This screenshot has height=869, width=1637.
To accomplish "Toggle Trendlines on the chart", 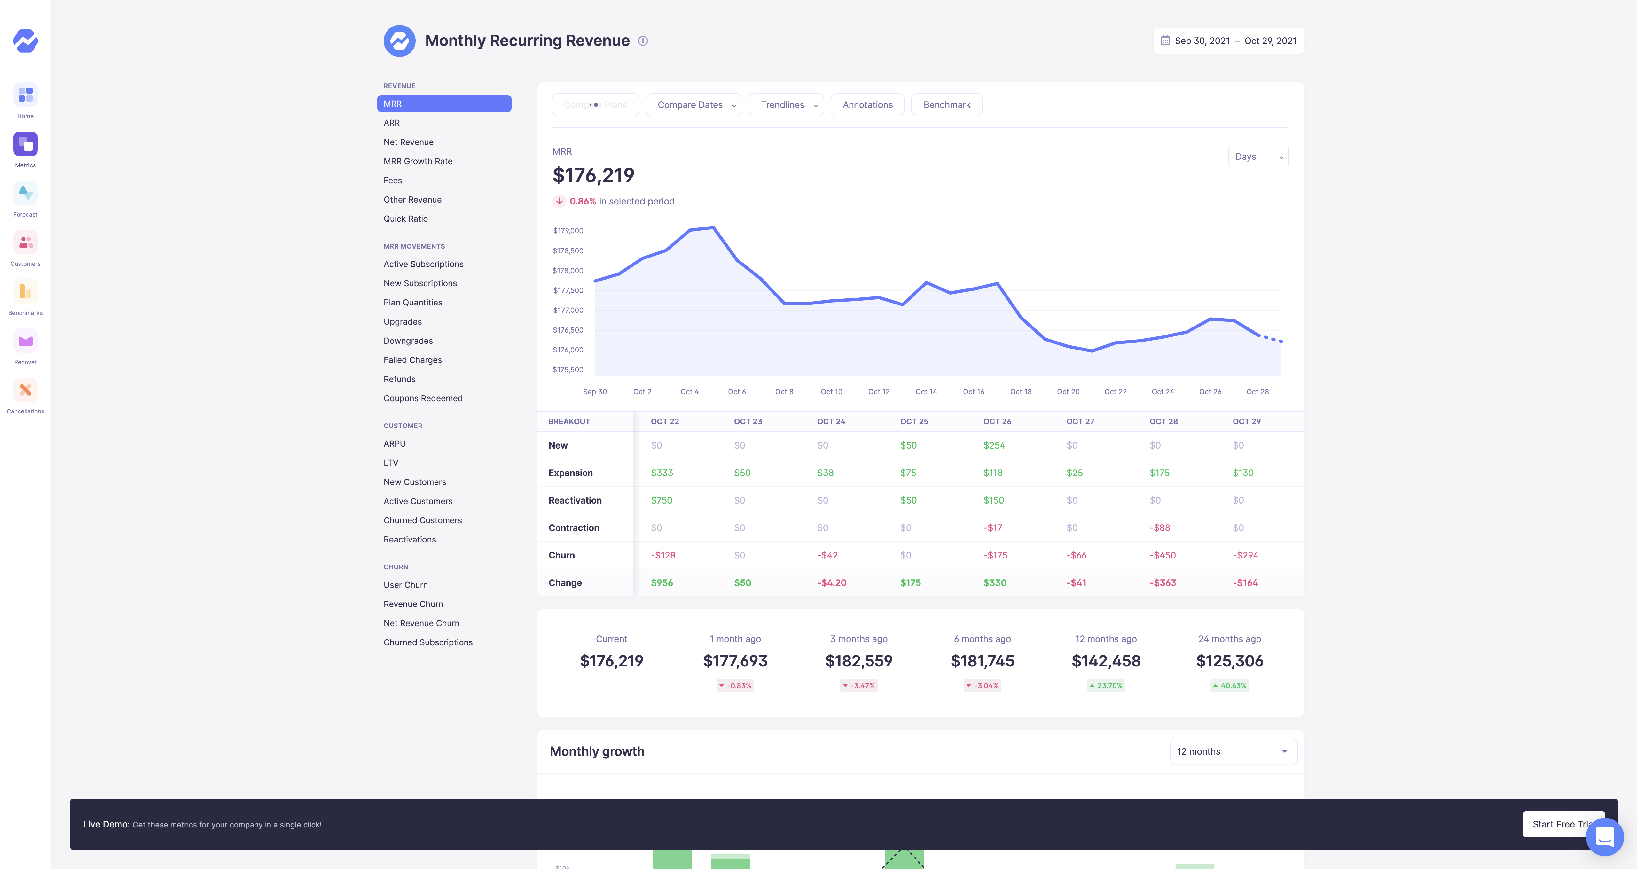I will click(786, 105).
